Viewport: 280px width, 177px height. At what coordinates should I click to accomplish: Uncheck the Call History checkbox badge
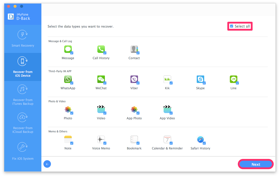pos(105,53)
